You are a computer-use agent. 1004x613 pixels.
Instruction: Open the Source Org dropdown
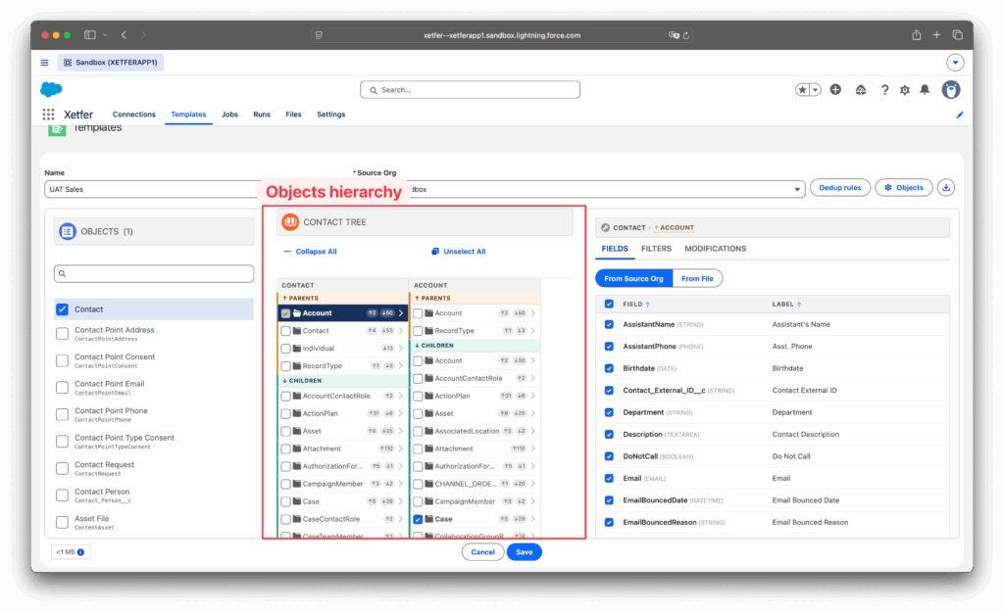pyautogui.click(x=796, y=190)
